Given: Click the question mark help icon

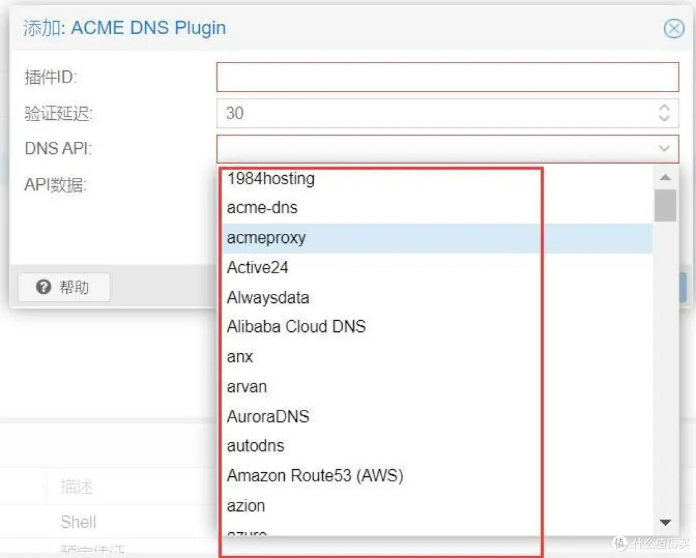Looking at the screenshot, I should (x=44, y=287).
